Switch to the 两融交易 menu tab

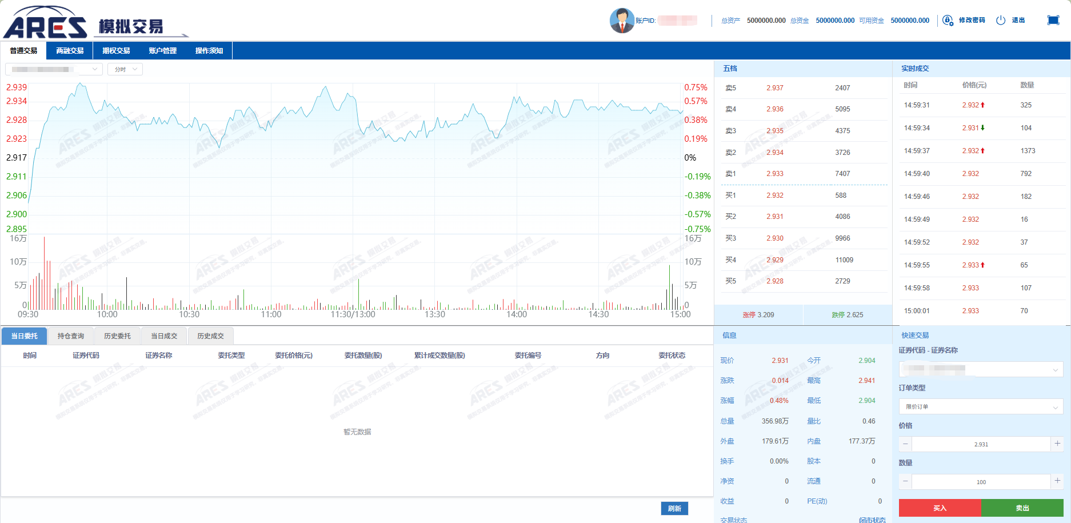click(x=70, y=51)
